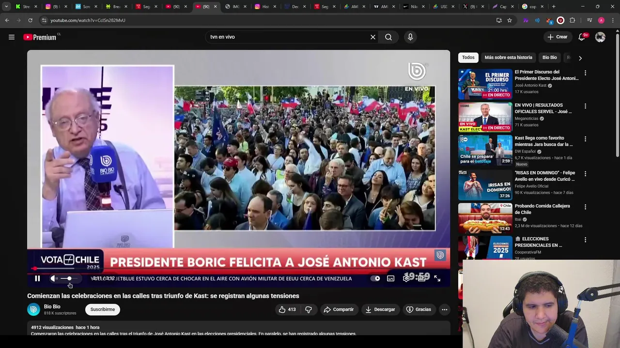This screenshot has height=348, width=620.
Task: Show more filter chips with arrow
Action: 580,58
